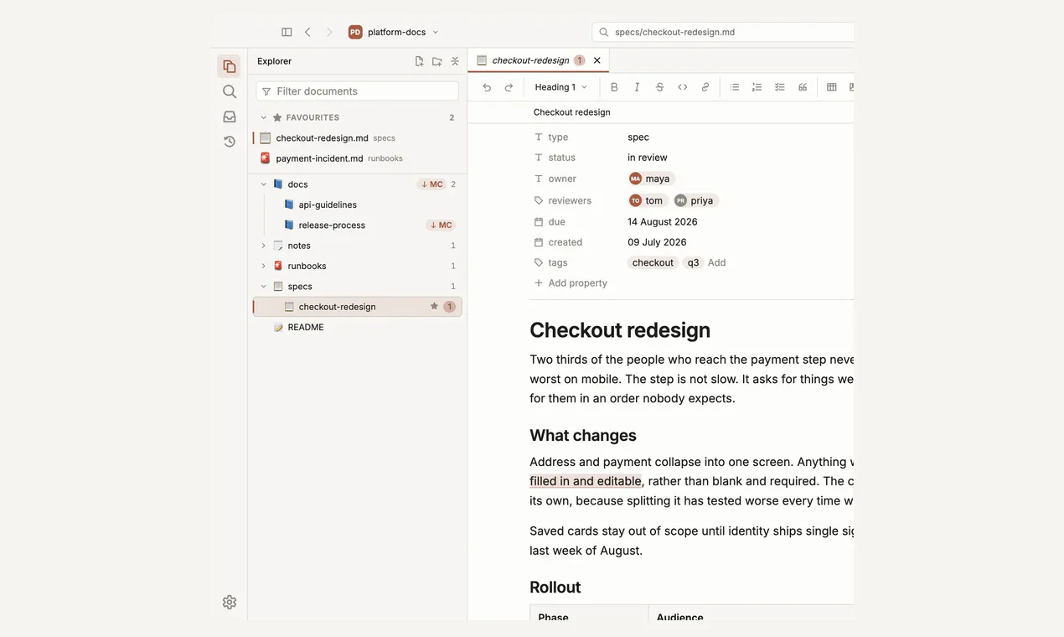
Task: Select the q3 tag
Action: click(x=693, y=262)
